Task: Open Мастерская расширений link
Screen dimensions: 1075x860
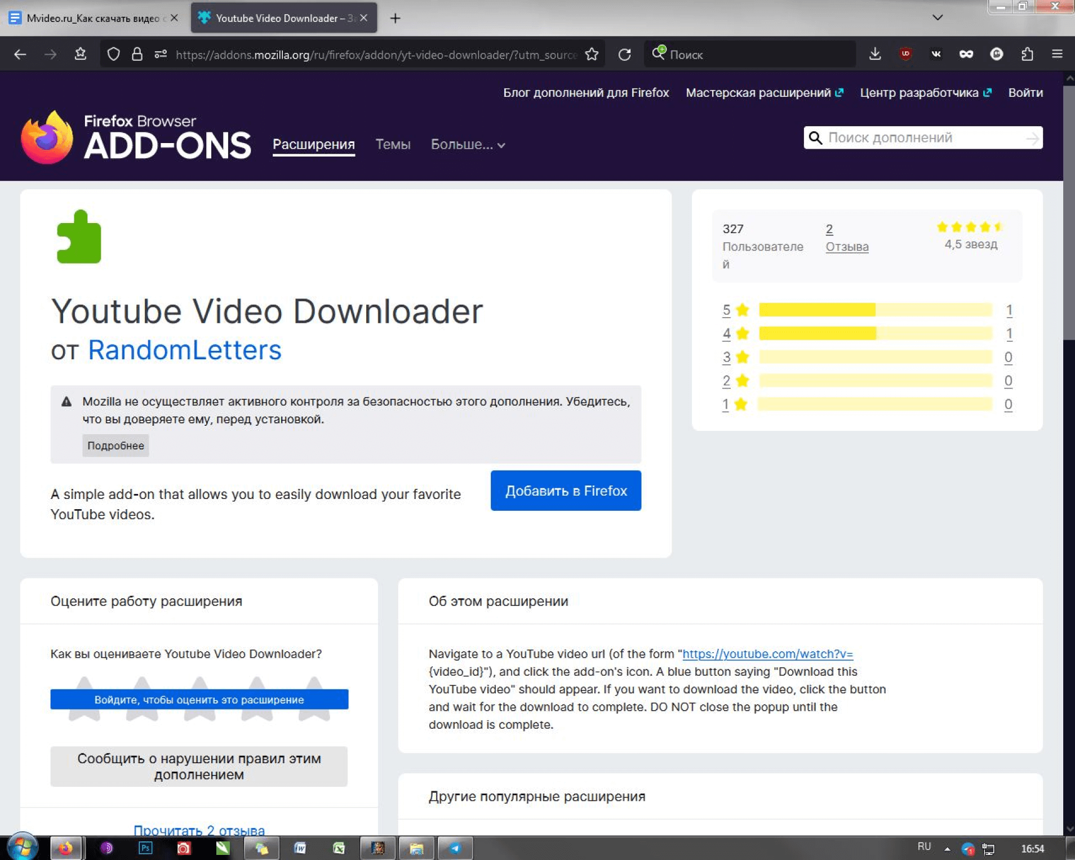Action: (765, 93)
